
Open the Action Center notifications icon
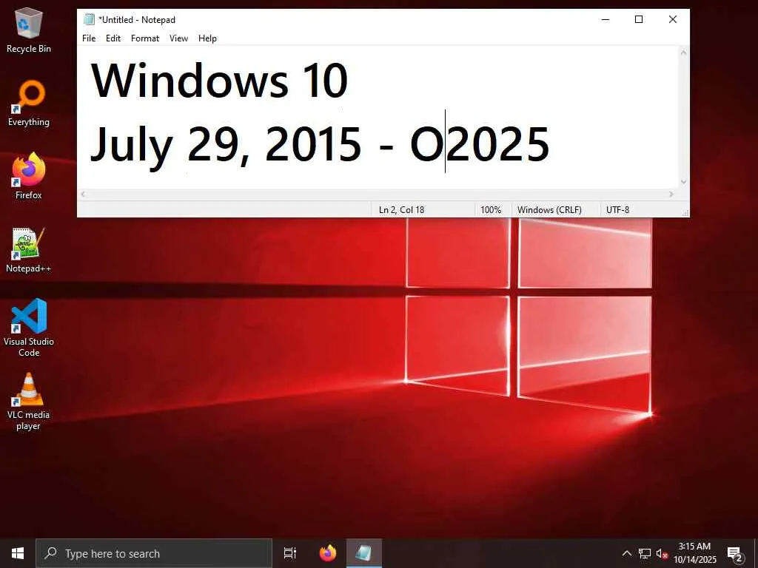(735, 554)
